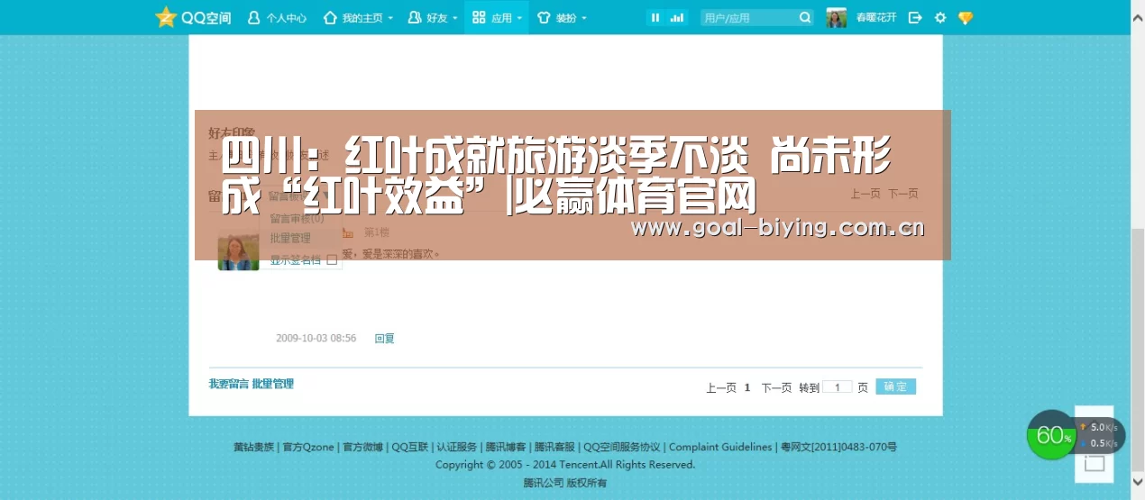1145x500 pixels.
Task: Open the QQ互联 footer link
Action: click(409, 447)
